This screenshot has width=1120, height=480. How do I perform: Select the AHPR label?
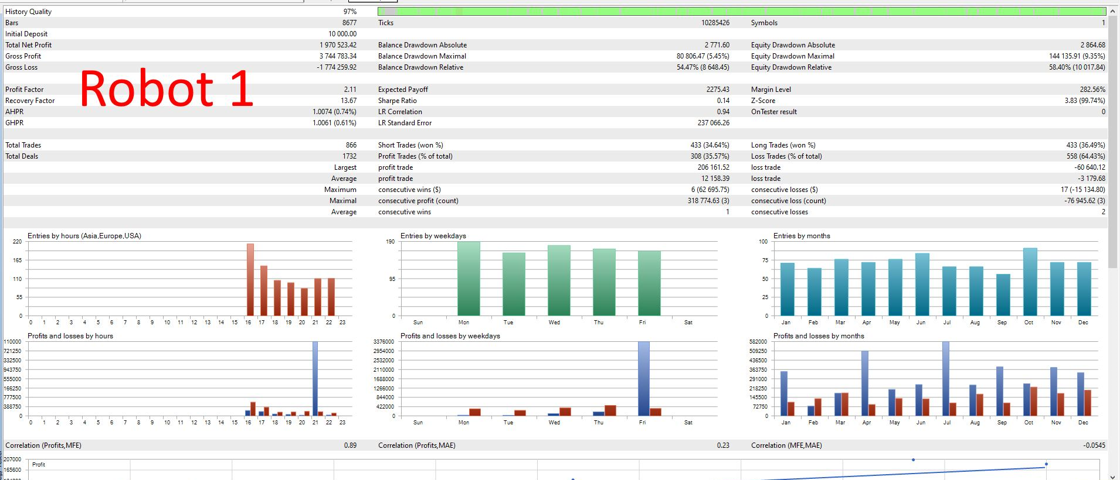15,112
